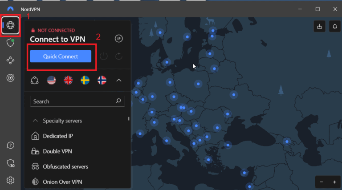This screenshot has height=190, width=342.
Task: Select the United Kingdom flag server
Action: click(x=68, y=80)
